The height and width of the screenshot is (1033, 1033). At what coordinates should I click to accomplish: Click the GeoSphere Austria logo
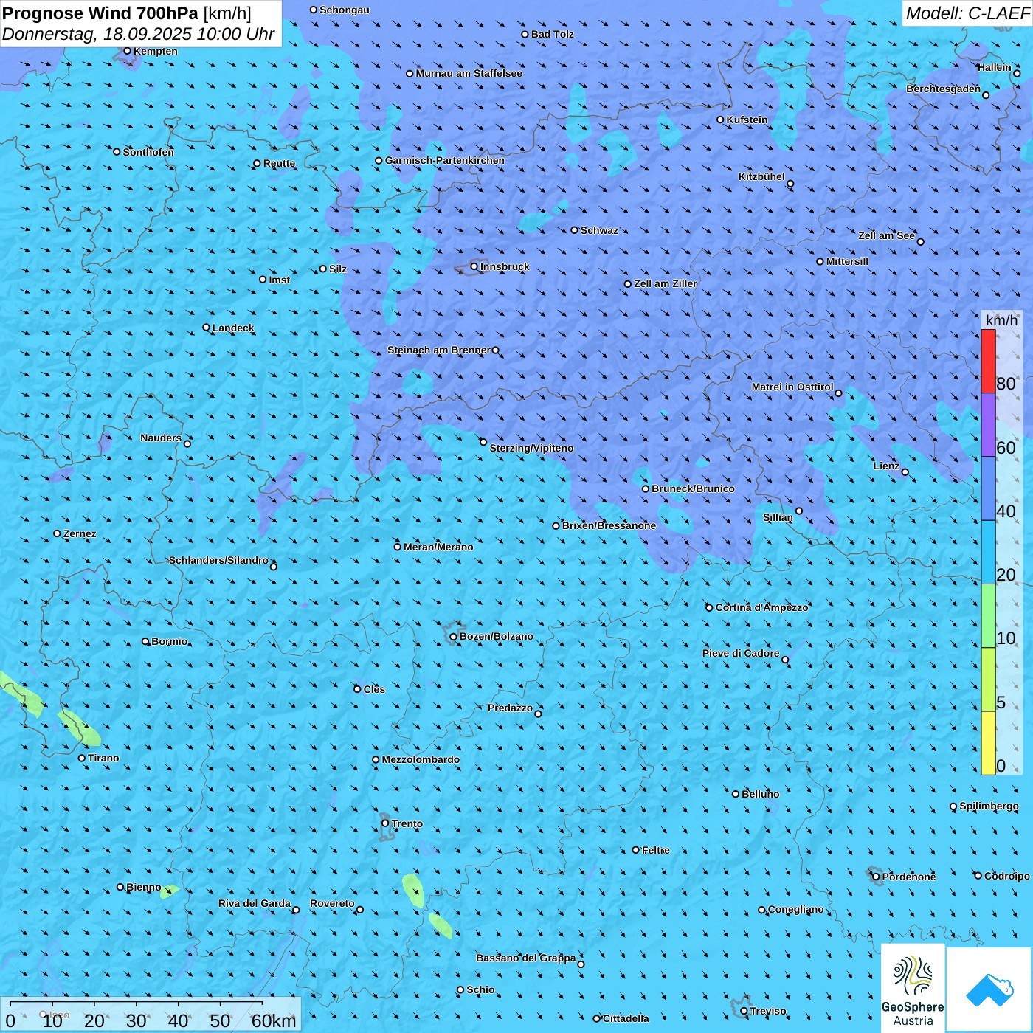(913, 989)
